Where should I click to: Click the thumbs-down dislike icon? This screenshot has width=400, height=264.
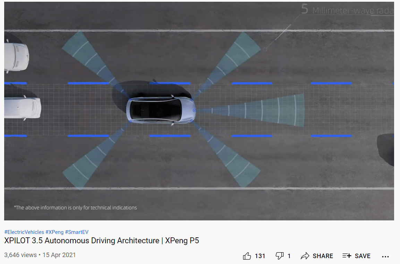click(x=280, y=256)
